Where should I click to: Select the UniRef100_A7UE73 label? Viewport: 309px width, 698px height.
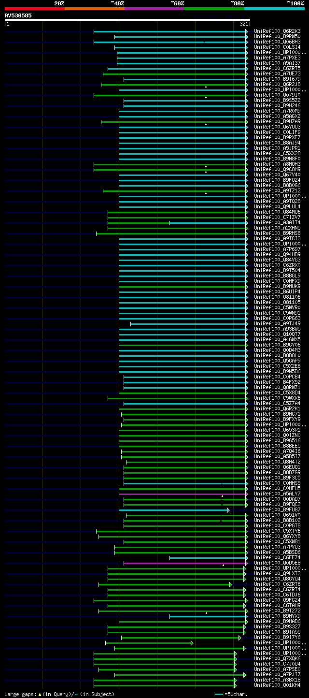pos(277,74)
